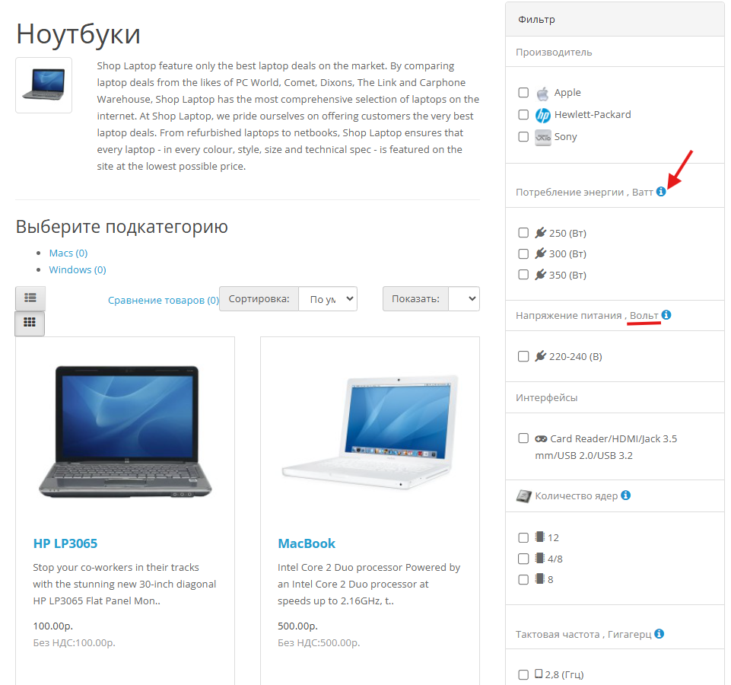Image resolution: width=731 pixels, height=685 pixels.
Task: Click chip icon beside 8 cores
Action: [x=540, y=578]
